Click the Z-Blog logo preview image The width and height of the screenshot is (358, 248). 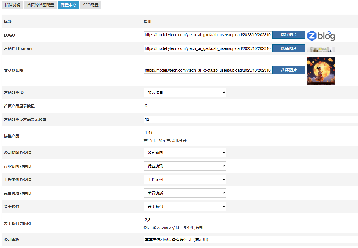(x=321, y=36)
